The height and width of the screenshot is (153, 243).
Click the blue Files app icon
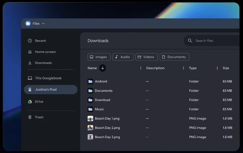(x=28, y=24)
